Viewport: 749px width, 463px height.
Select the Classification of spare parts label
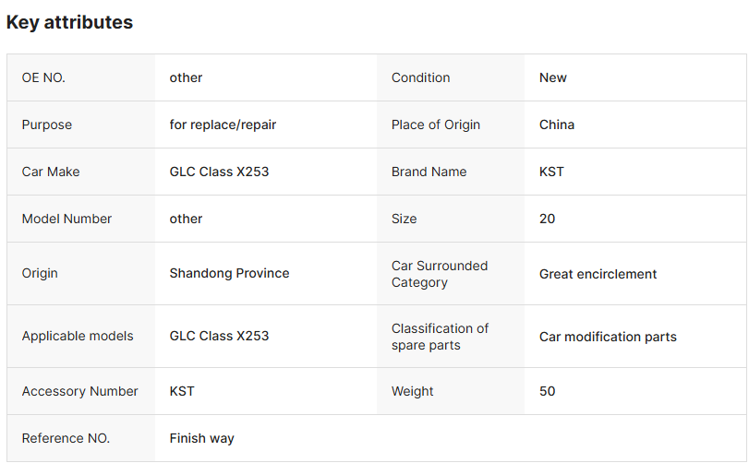440,337
